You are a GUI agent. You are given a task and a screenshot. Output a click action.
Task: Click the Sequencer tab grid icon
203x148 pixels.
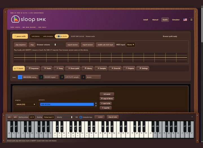pos(30,68)
